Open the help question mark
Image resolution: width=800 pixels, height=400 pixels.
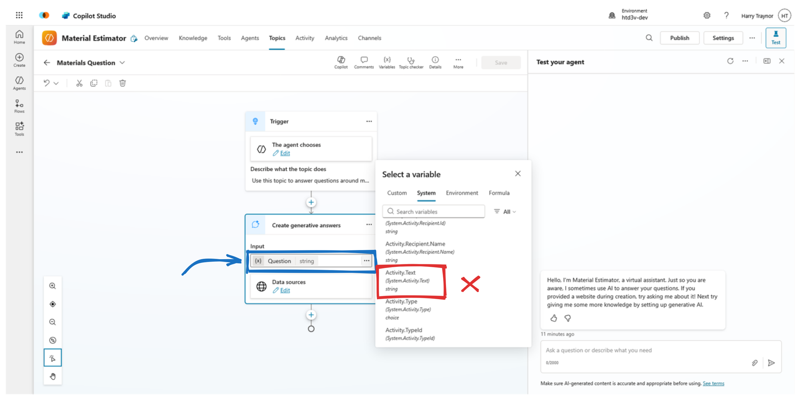[x=726, y=16]
